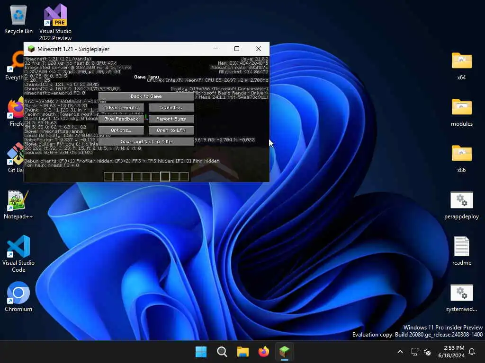
Task: Open Minecraft Options...
Action: click(x=121, y=130)
